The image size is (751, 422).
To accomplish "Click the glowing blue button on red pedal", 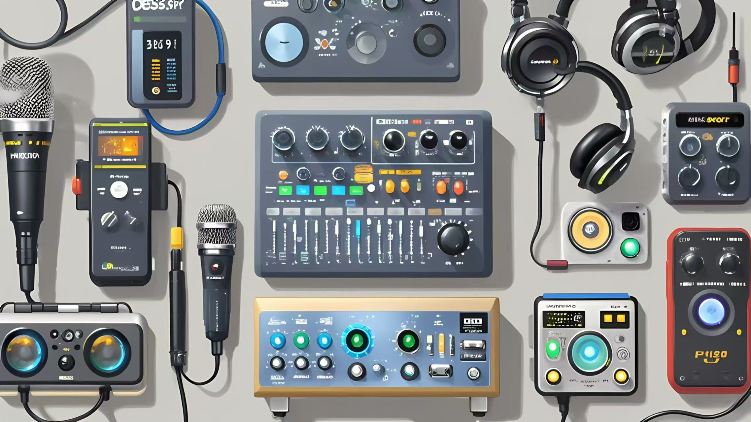I will [x=711, y=311].
